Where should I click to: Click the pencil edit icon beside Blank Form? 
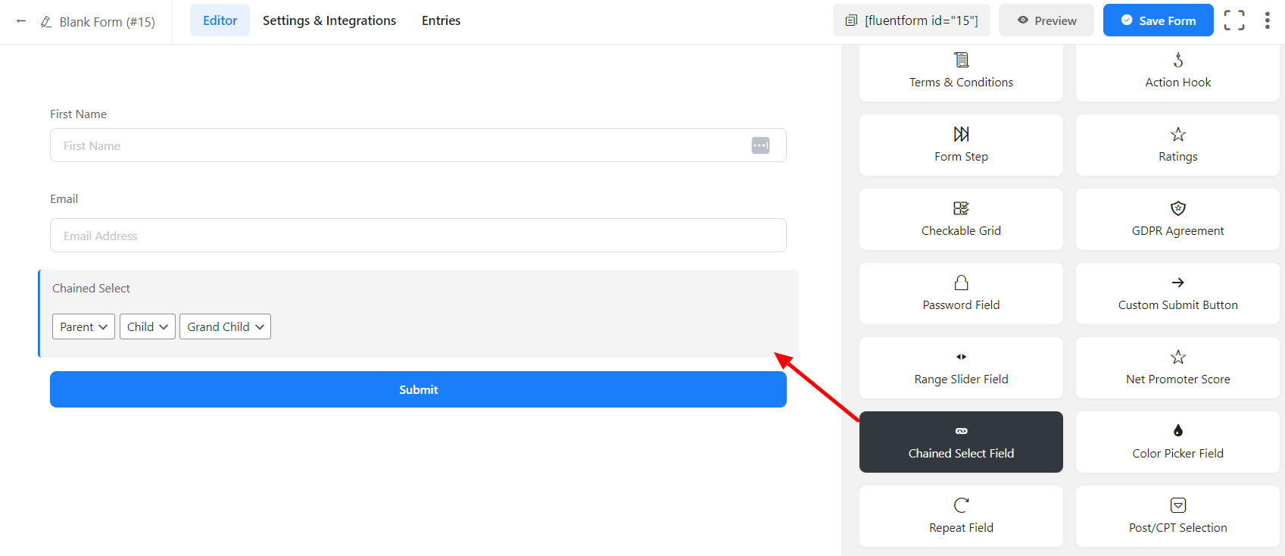click(46, 22)
